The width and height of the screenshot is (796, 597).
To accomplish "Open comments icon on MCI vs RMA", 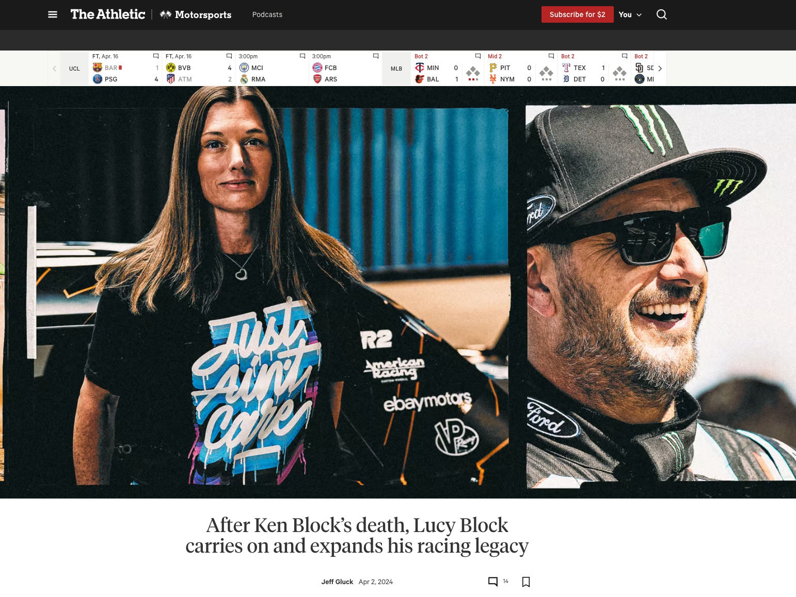I will click(x=303, y=56).
